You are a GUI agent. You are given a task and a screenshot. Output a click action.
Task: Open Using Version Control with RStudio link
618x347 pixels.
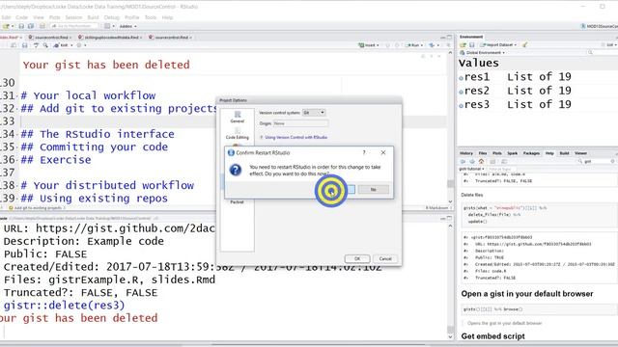(296, 137)
